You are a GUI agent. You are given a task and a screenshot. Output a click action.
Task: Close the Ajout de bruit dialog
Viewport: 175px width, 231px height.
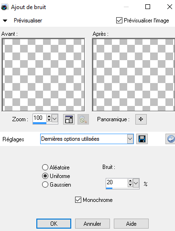point(170,7)
